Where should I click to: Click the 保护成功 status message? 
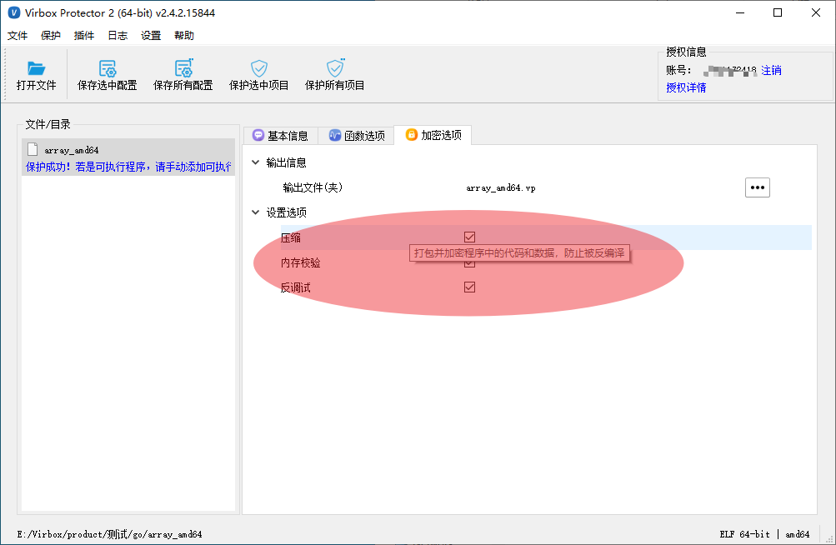[x=128, y=167]
